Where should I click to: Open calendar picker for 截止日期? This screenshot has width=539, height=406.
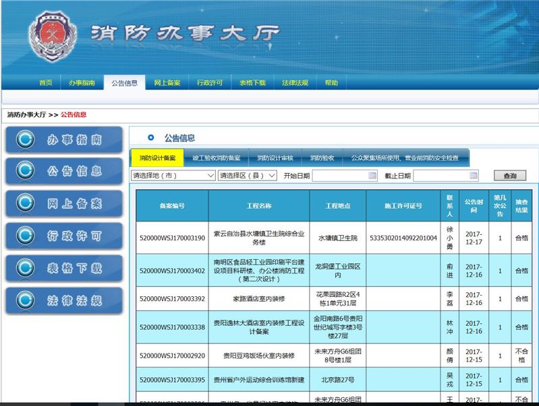click(473, 176)
